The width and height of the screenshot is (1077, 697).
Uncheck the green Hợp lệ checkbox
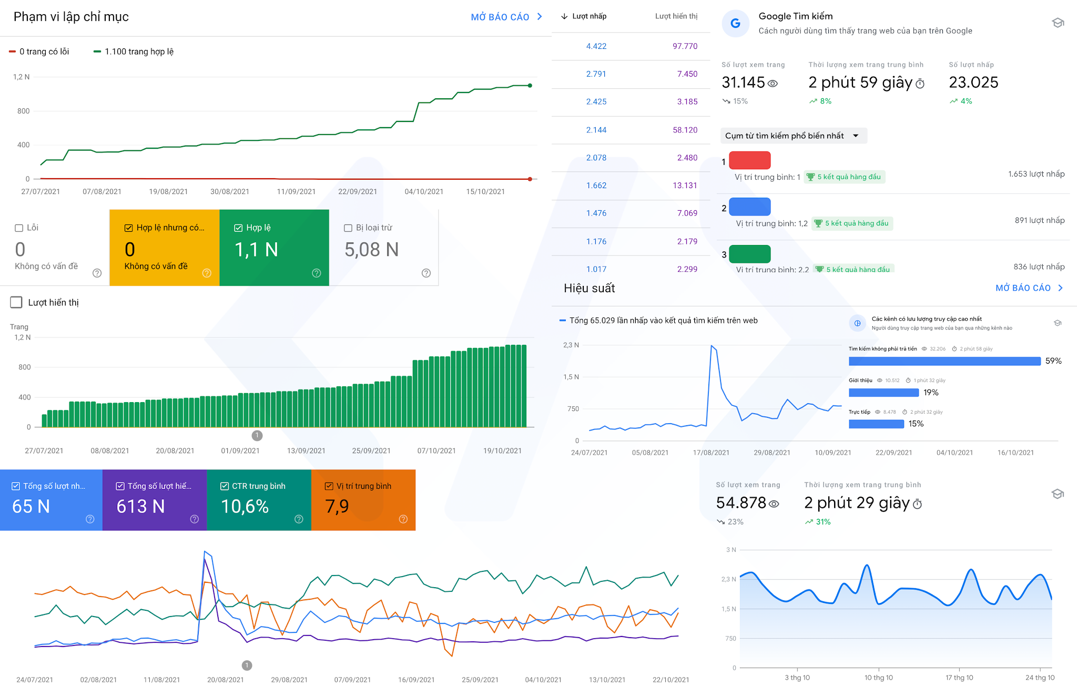coord(238,228)
